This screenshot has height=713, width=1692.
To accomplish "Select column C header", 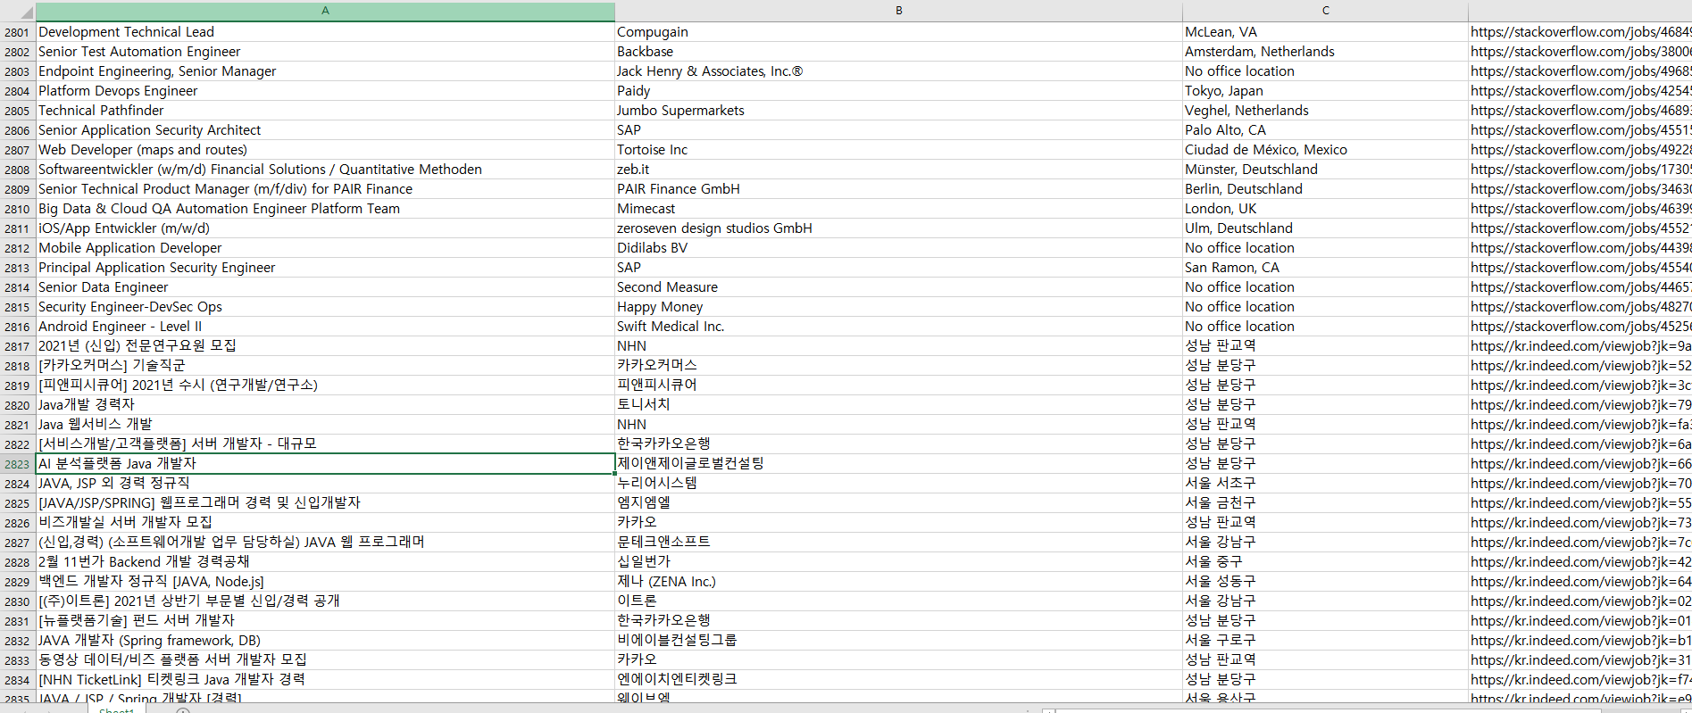I will [1325, 11].
